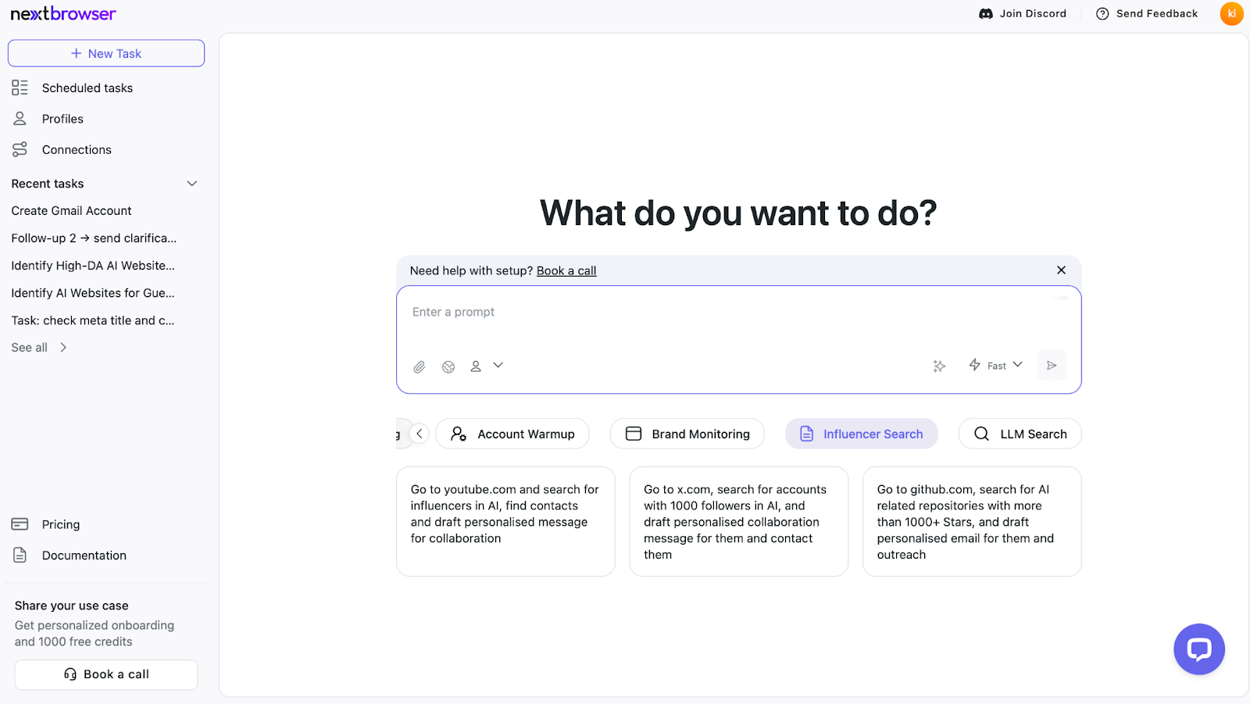Viewport: 1250px width, 704px height.
Task: Choose the x.com accounts search suggestion
Action: tap(738, 521)
